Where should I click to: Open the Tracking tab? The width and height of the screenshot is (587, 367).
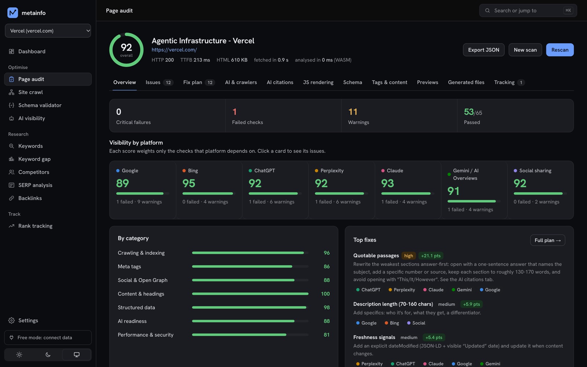coord(509,82)
